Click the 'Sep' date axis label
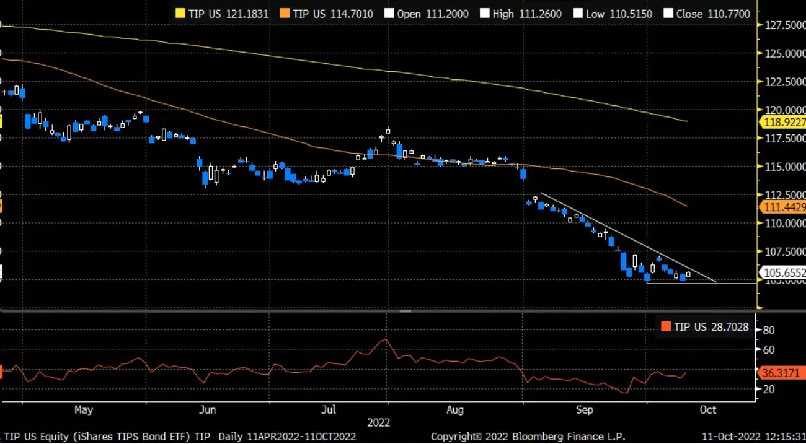The image size is (806, 444). click(585, 409)
